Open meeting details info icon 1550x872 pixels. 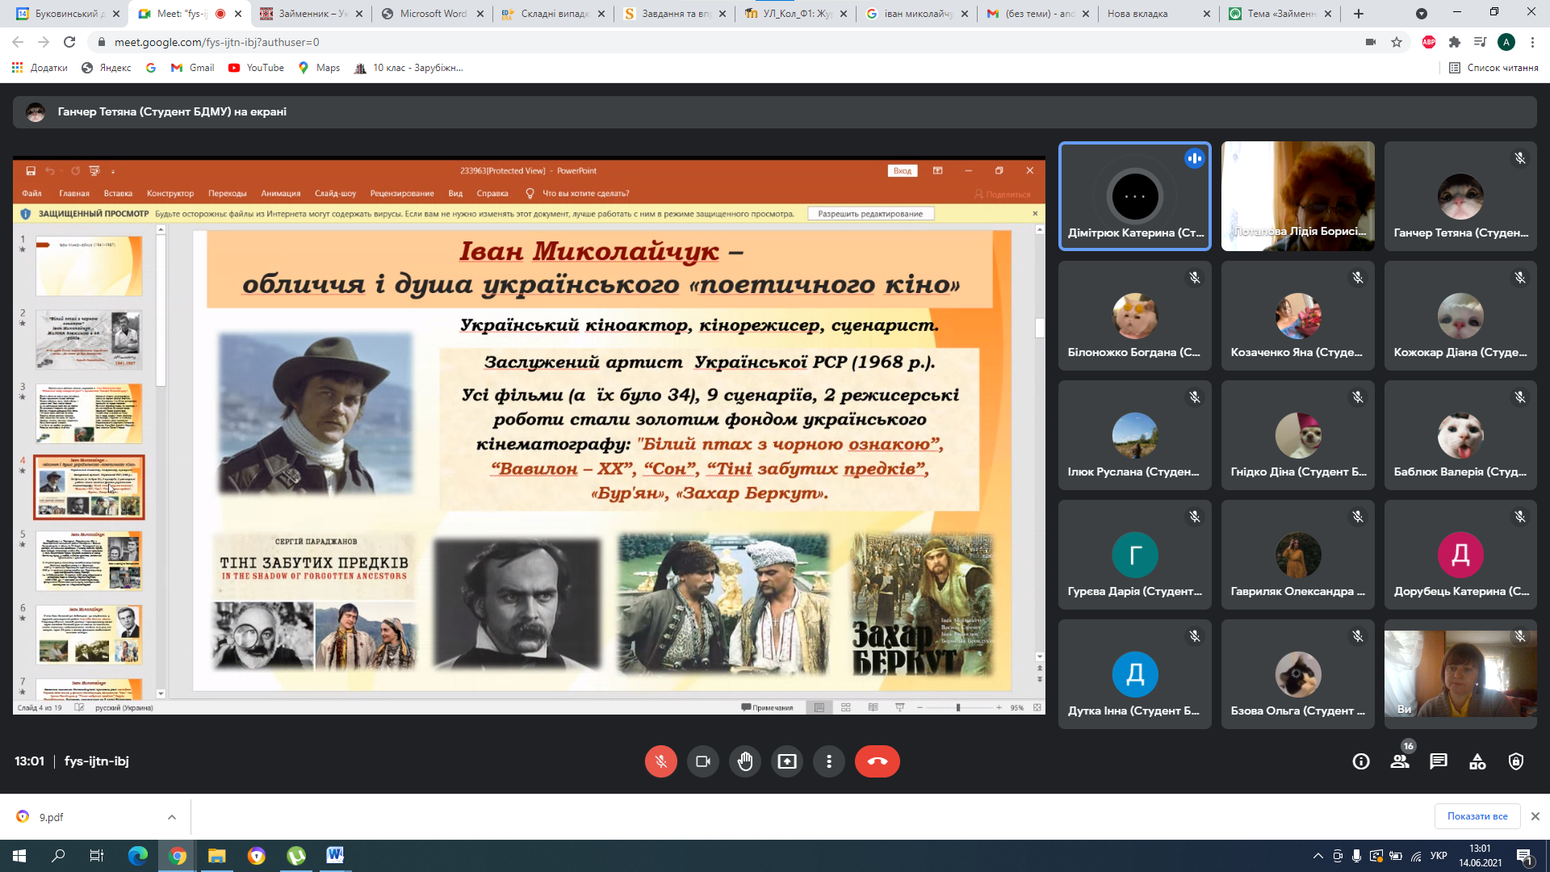pyautogui.click(x=1361, y=761)
